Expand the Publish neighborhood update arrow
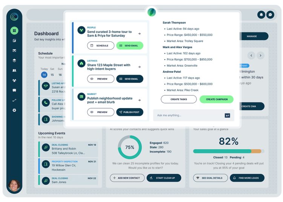 point(139,100)
